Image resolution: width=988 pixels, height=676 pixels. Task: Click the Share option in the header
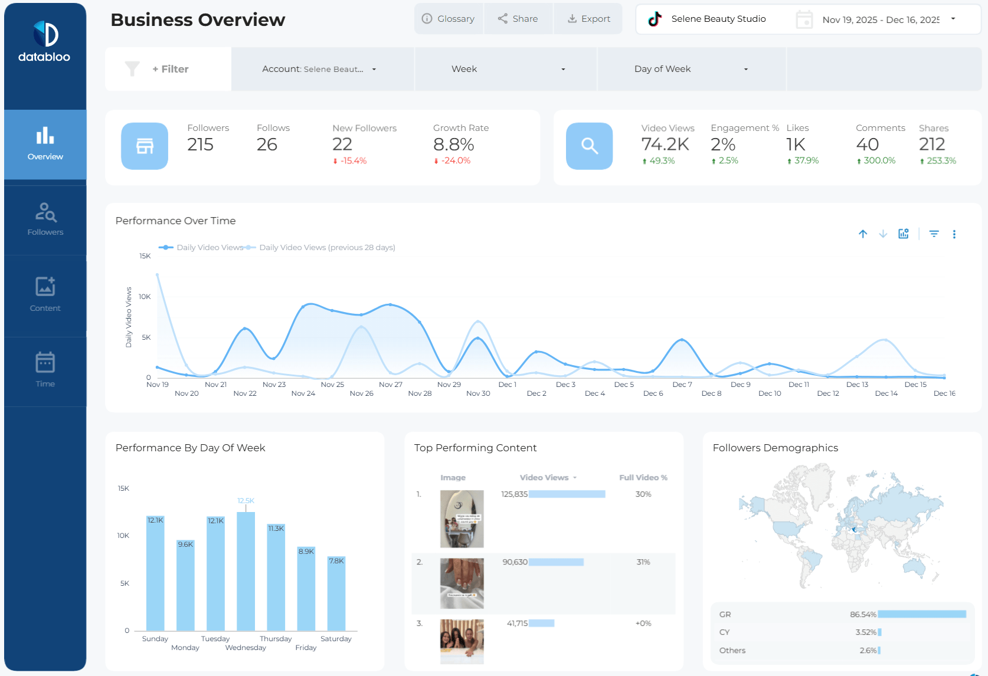[518, 18]
